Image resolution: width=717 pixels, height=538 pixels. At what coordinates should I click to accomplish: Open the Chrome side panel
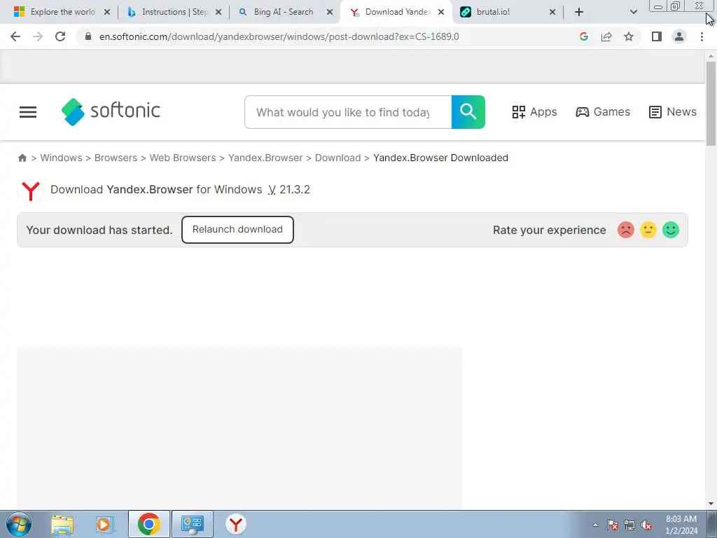[657, 36]
